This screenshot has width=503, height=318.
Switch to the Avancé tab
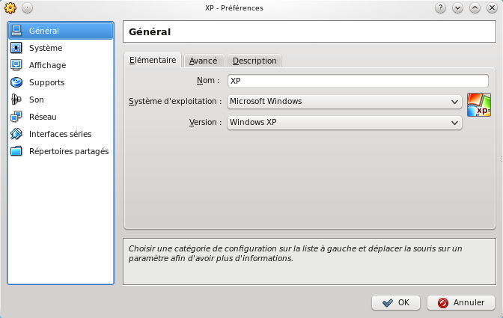click(203, 61)
